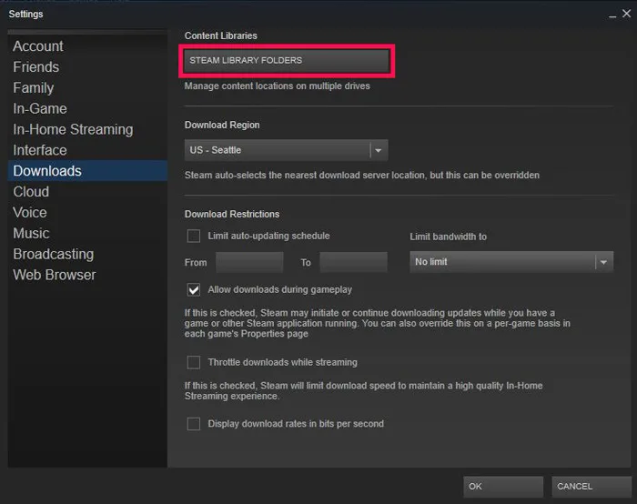
Task: Open Interface settings
Action: click(87, 150)
